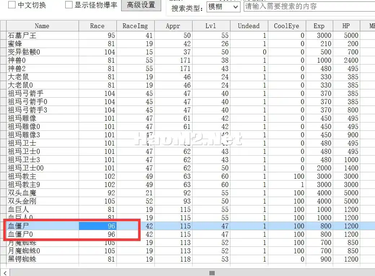Select the 祖玛雕像 name cell

(x=42, y=118)
